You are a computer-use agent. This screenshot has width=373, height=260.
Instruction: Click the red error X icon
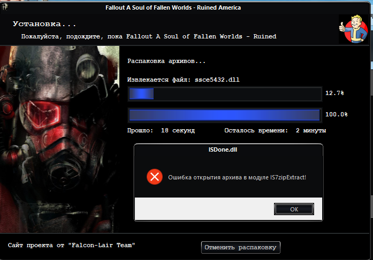[155, 177]
